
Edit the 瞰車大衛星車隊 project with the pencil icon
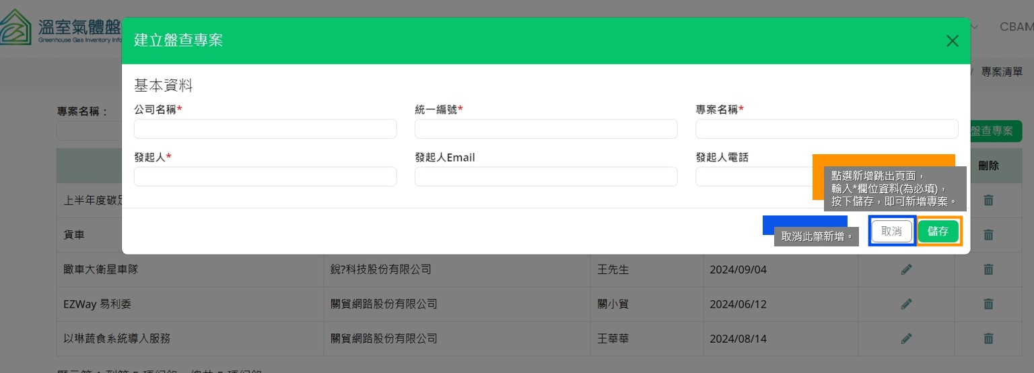click(x=906, y=269)
